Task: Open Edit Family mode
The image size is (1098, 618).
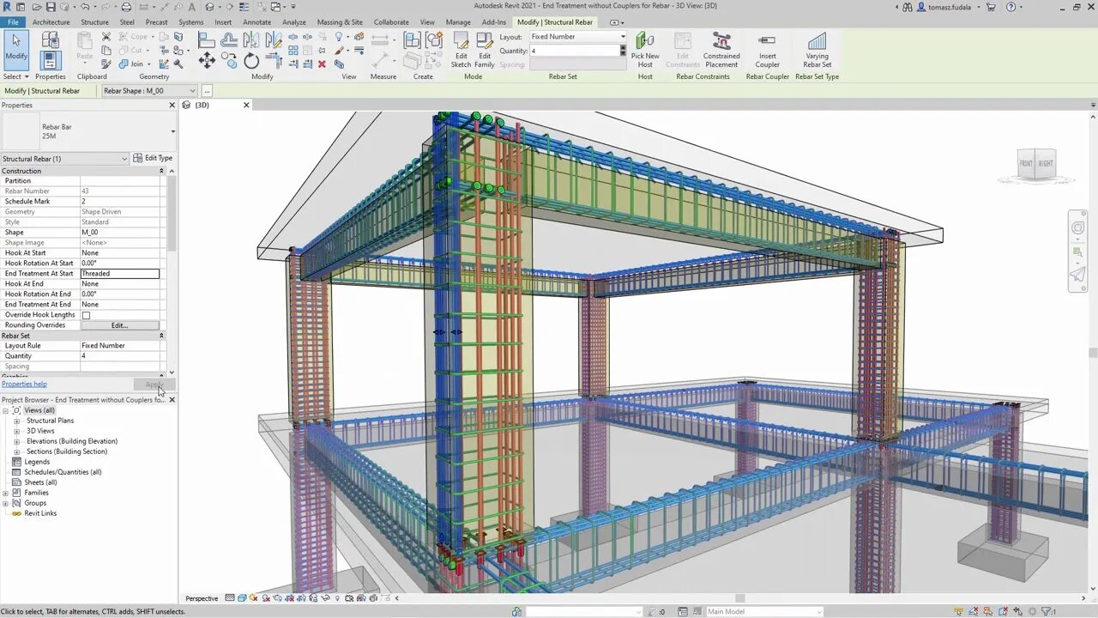Action: tap(485, 50)
